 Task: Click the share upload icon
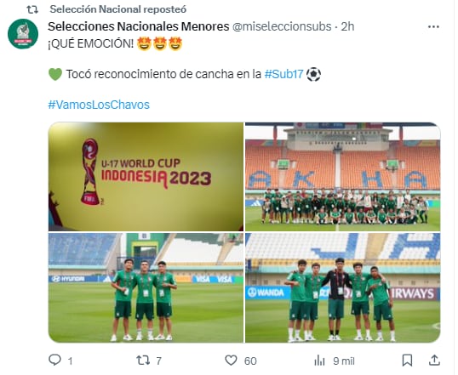(434, 360)
